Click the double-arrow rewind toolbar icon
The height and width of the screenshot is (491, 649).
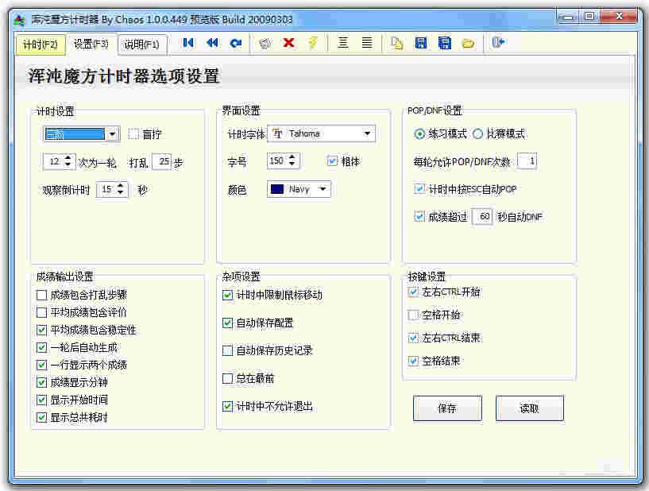[212, 43]
